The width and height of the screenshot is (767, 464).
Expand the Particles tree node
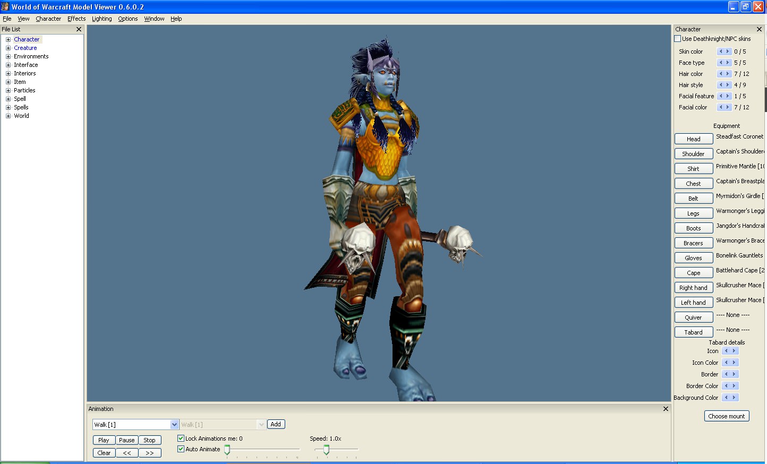[x=8, y=90]
